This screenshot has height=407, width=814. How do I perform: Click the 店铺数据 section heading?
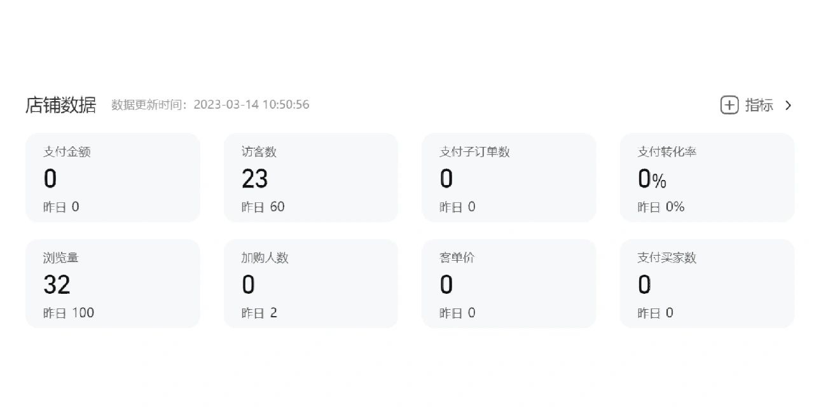[x=61, y=105]
